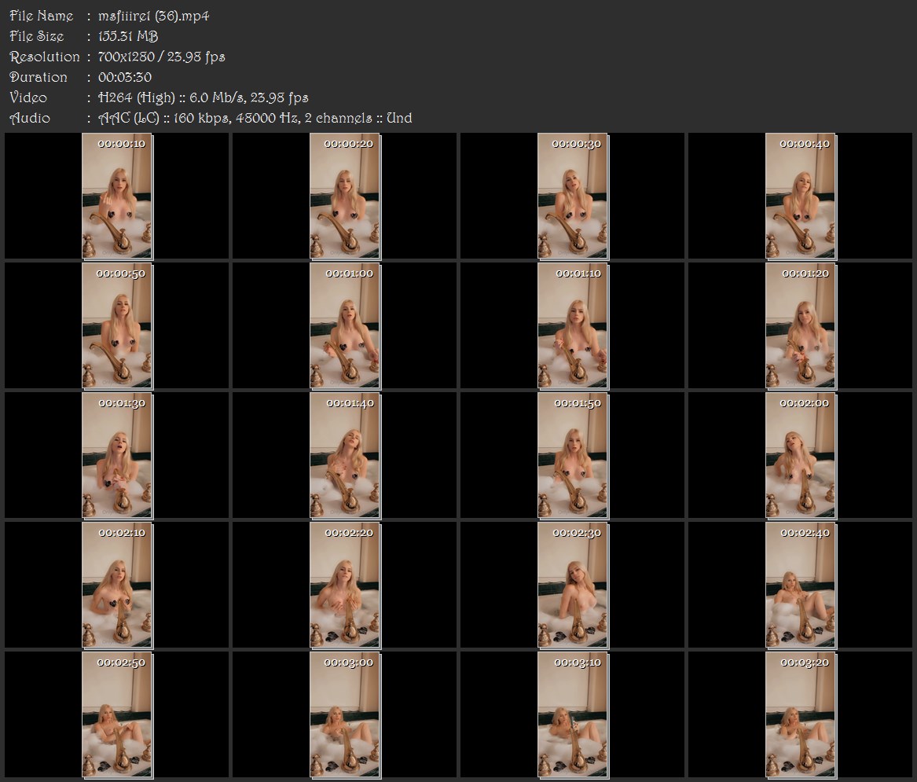
Task: Select the final 00:03:20 snapshot
Action: [x=801, y=715]
